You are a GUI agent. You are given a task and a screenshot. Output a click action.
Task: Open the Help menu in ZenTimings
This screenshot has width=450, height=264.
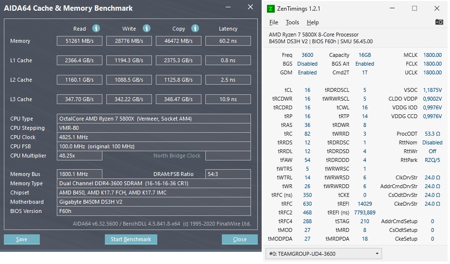pos(313,22)
